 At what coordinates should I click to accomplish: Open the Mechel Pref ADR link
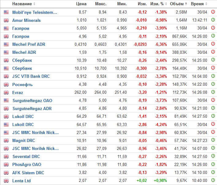pyautogui.click(x=29, y=44)
